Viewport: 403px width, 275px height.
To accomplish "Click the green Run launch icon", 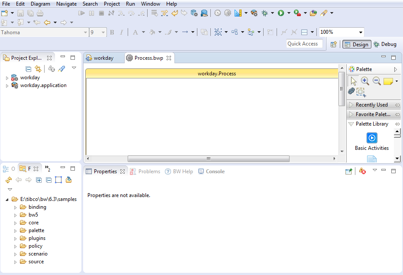I will (x=281, y=13).
